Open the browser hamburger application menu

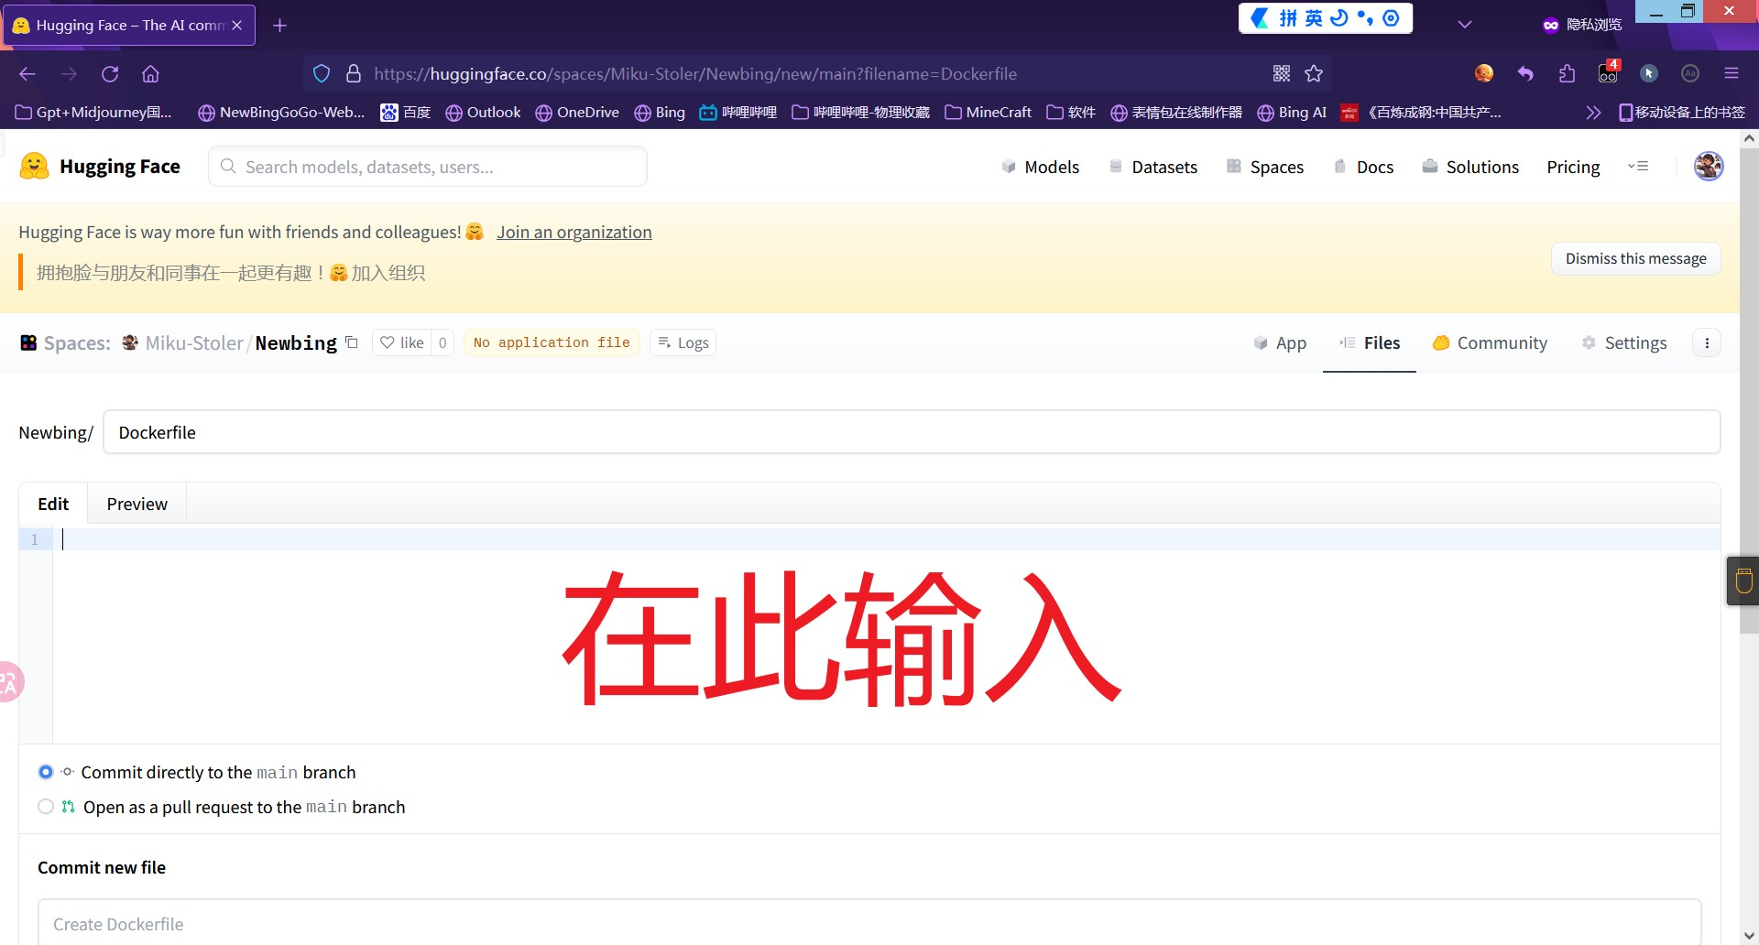click(1731, 74)
